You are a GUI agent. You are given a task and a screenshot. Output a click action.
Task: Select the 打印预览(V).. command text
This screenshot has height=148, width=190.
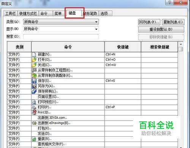[x=48, y=102]
